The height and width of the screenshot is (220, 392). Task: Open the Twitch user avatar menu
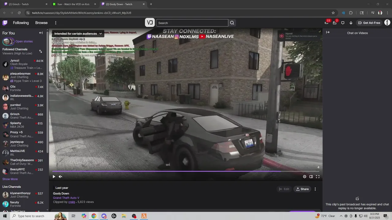[x=387, y=23]
